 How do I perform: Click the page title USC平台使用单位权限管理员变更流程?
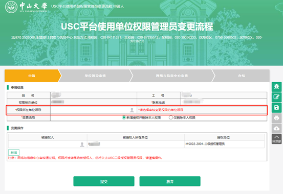pyautogui.click(x=137, y=27)
